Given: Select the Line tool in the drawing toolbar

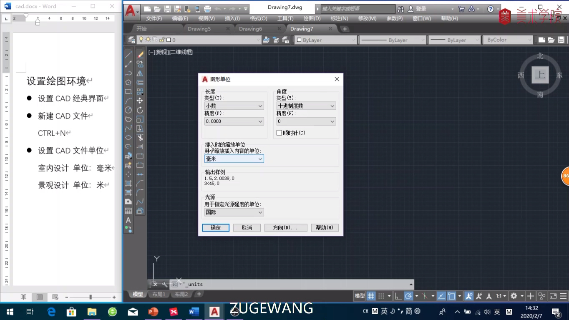Looking at the screenshot, I should (128, 55).
